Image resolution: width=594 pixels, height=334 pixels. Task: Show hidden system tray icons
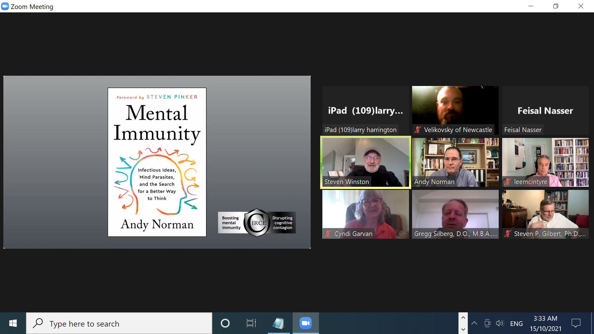pyautogui.click(x=474, y=323)
